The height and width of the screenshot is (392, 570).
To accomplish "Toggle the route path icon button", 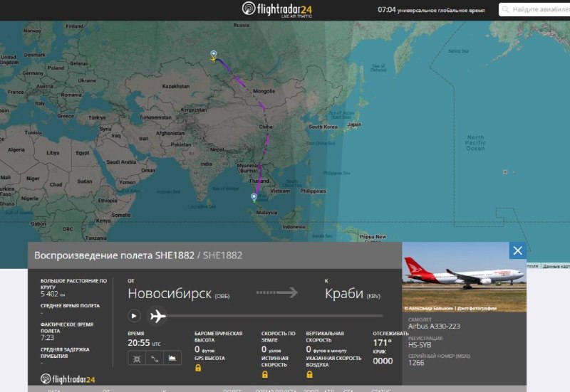I will tap(155, 359).
